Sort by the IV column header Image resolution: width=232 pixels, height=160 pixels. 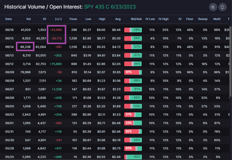click(180, 19)
